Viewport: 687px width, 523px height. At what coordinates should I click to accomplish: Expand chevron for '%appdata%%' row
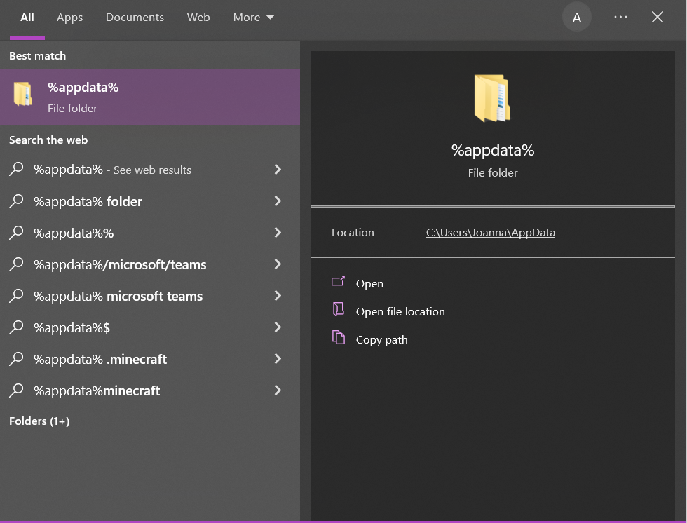[278, 233]
